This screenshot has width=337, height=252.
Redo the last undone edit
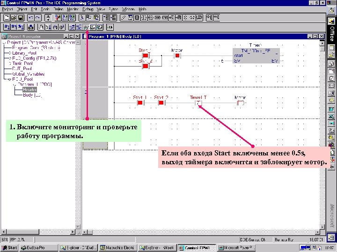pyautogui.click(x=37, y=18)
